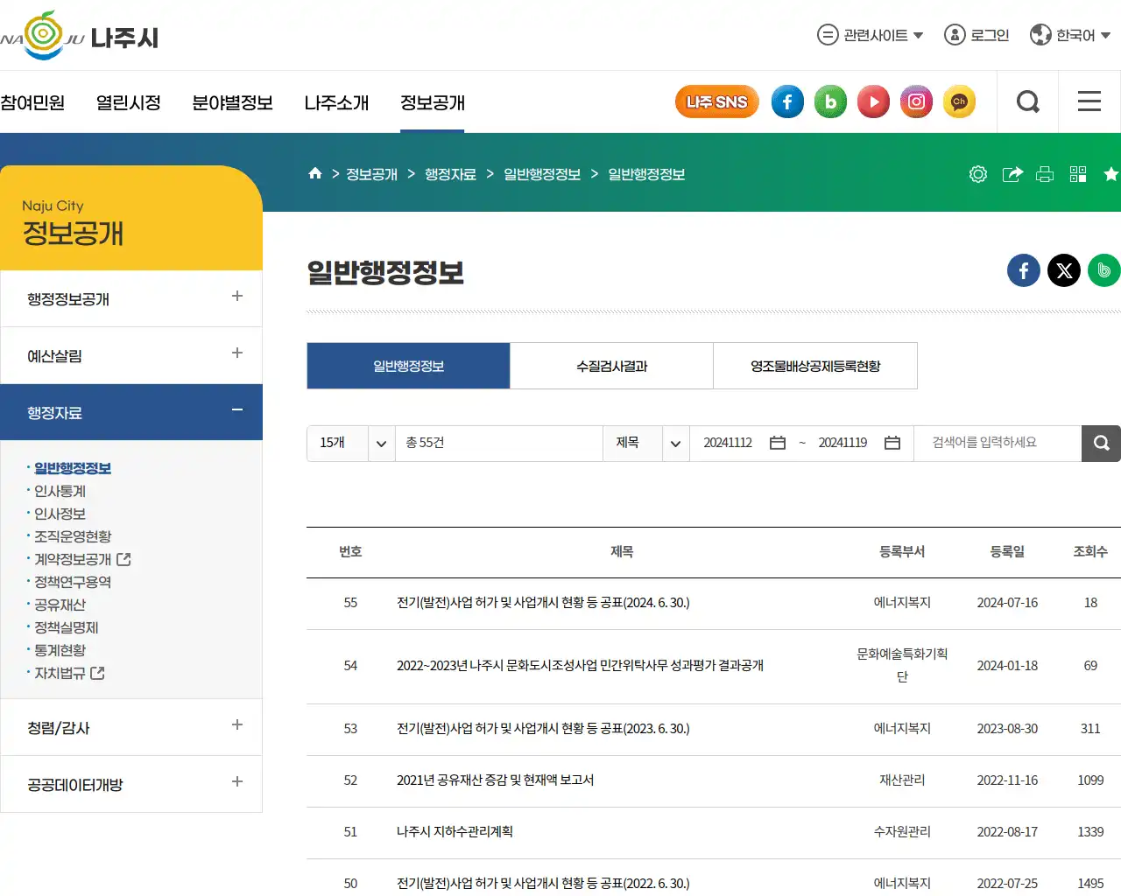The width and height of the screenshot is (1121, 896).
Task: Open 분야별정보 main menu
Action: 233,102
